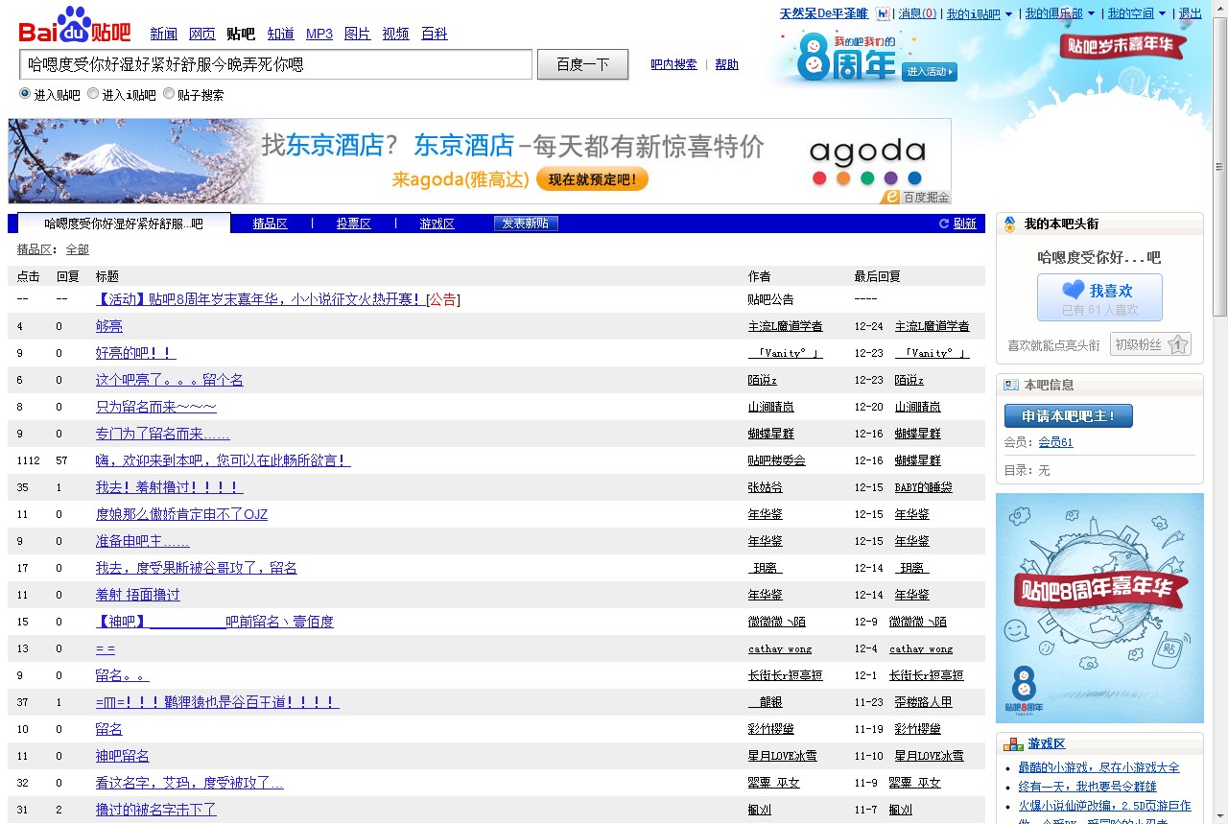
Task: Select the 贴子搜索 radio option
Action: pos(169,94)
